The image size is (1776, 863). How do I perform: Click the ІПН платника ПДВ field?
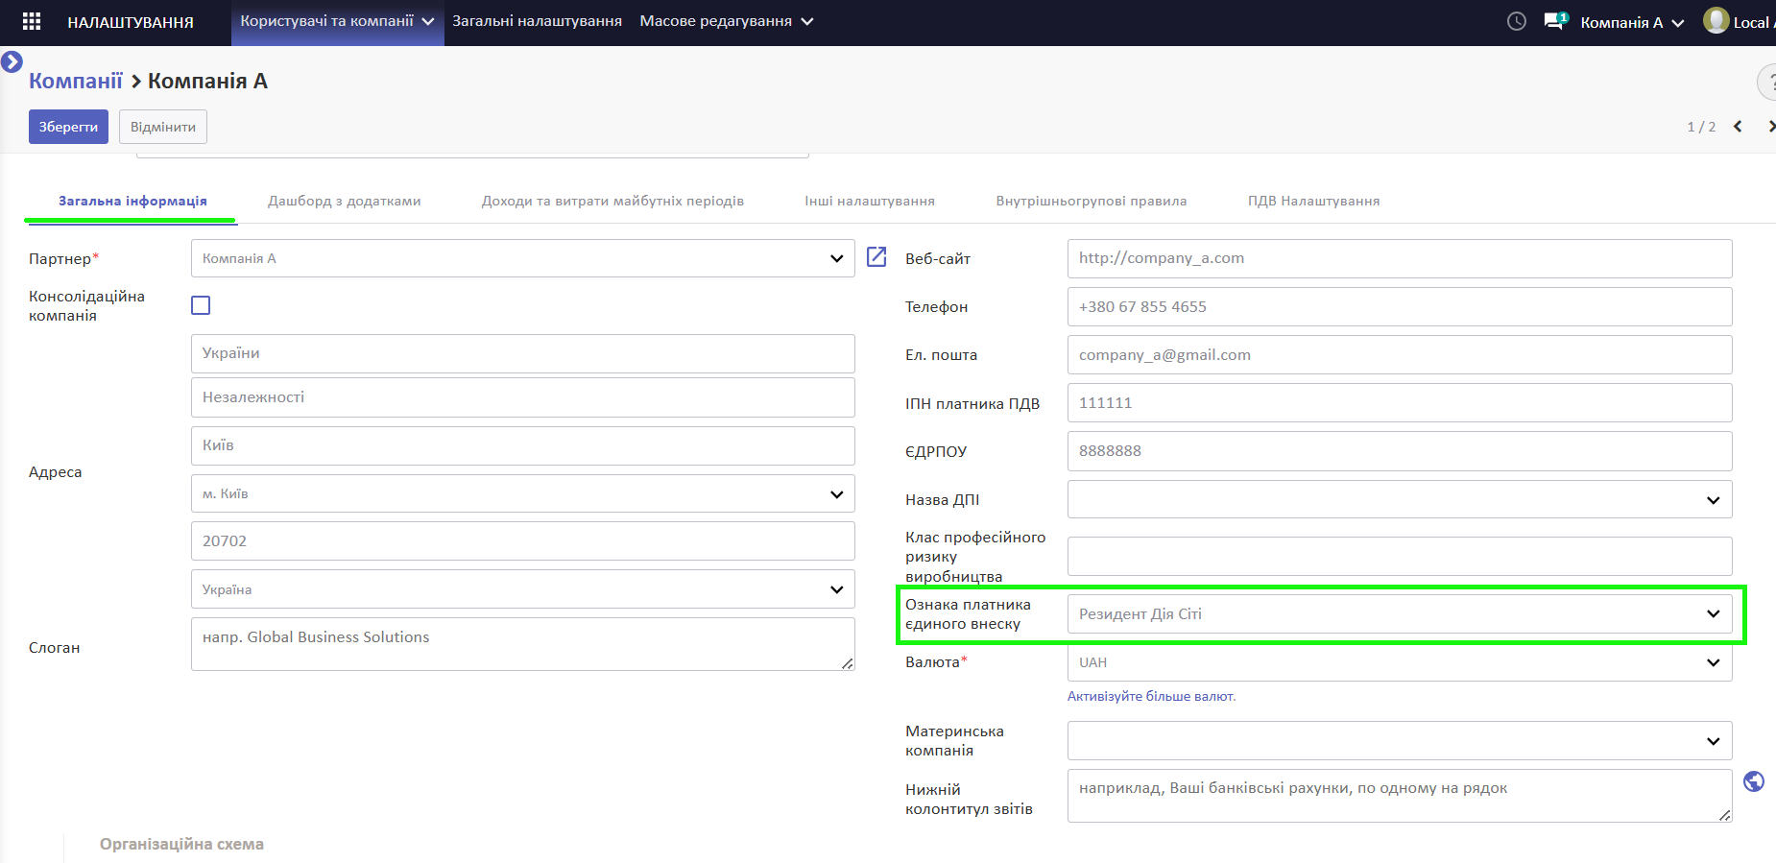pyautogui.click(x=1400, y=403)
